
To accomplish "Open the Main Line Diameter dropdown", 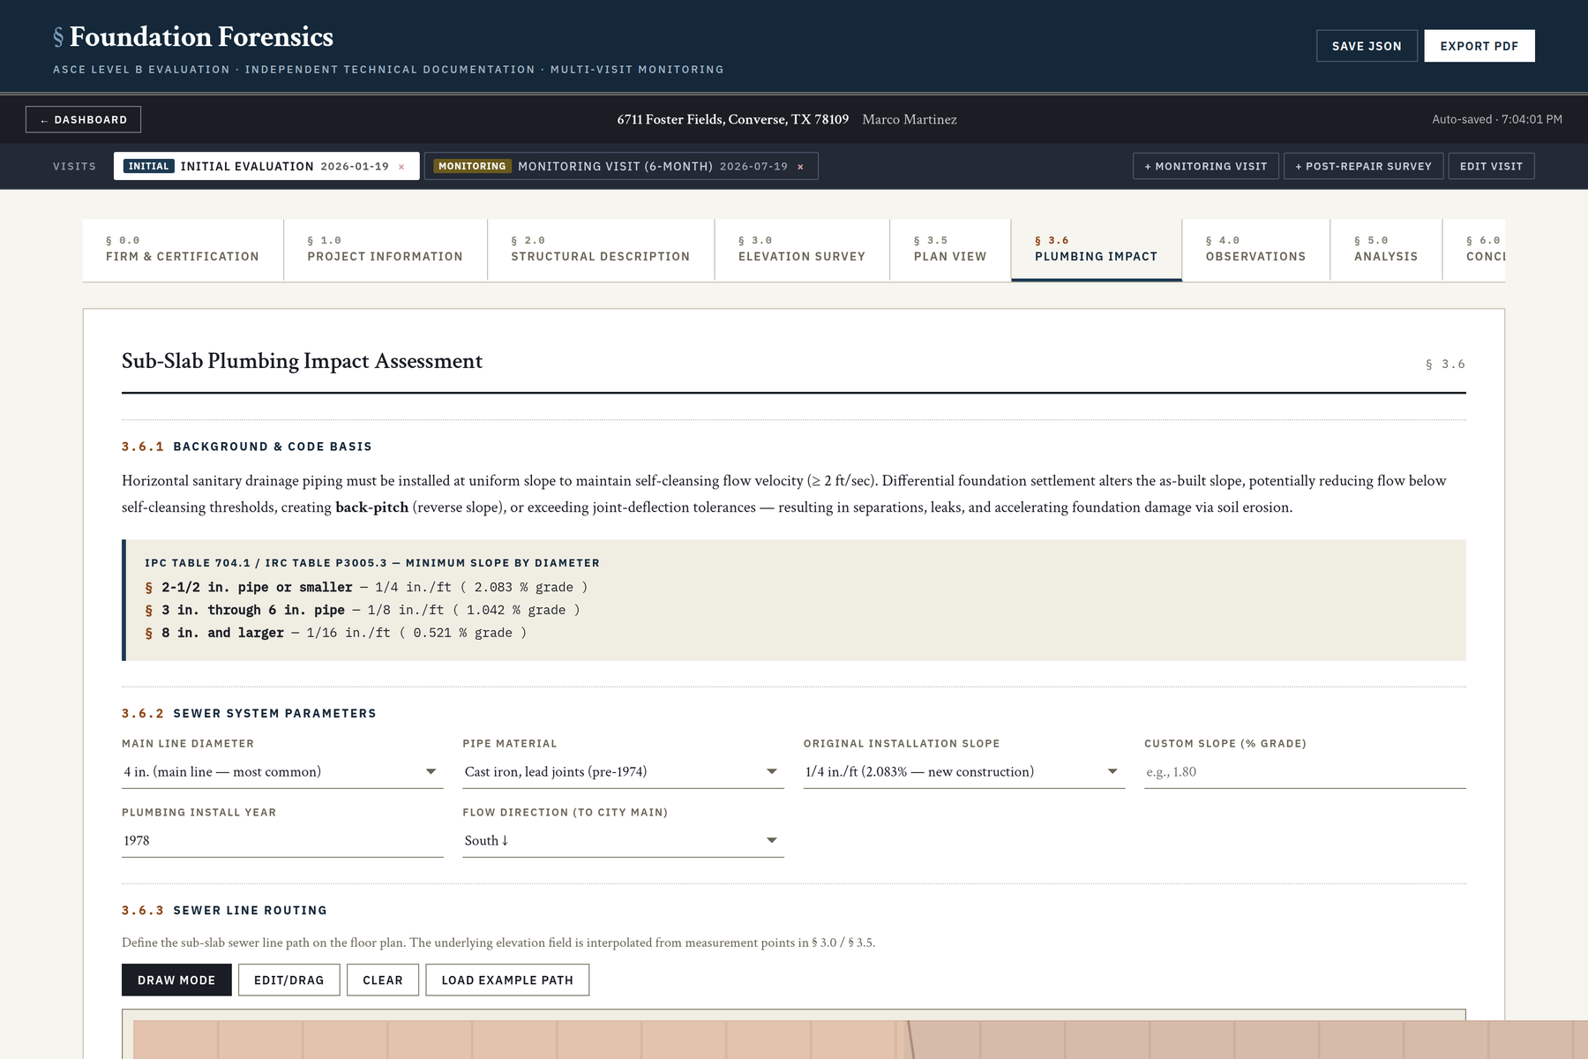I will click(x=282, y=771).
